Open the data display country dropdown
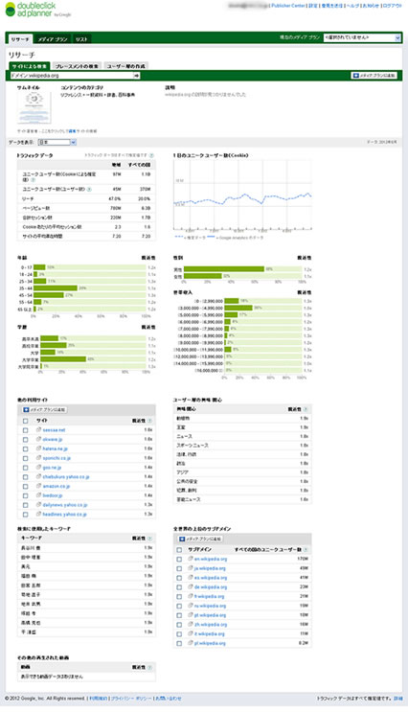This screenshot has height=712, width=408. click(57, 142)
